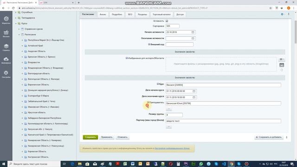Expand the Служебные tree node
This screenshot has width=297, height=167.
click(16, 13)
